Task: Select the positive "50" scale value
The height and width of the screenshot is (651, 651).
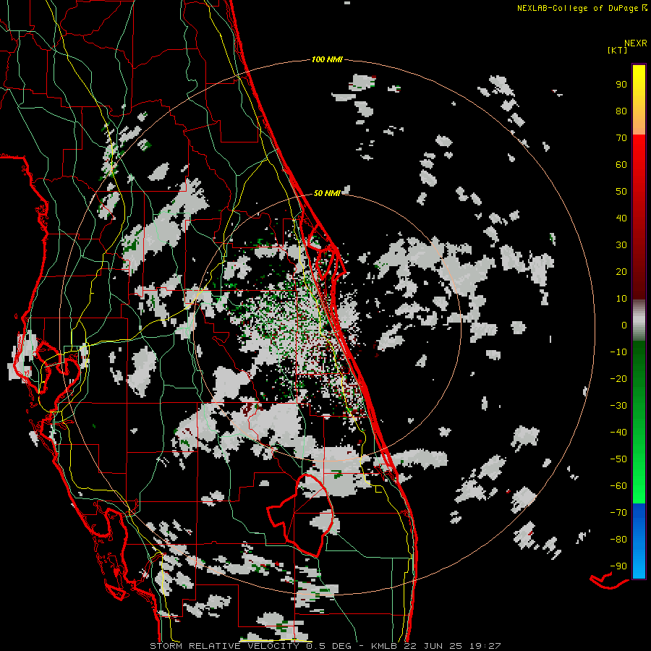Action: pos(621,192)
